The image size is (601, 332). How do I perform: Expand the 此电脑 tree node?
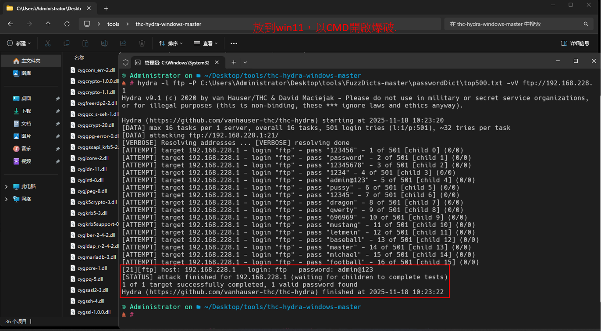pyautogui.click(x=6, y=186)
